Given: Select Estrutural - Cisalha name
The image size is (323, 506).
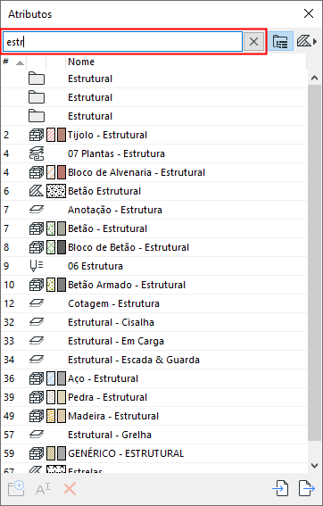Looking at the screenshot, I should 111,322.
